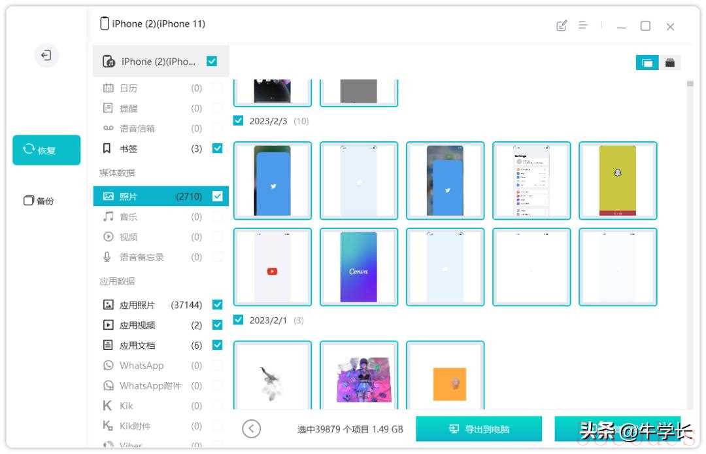
Task: Select the second Twitter wallpaper screenshot thumbnail
Action: pos(445,181)
